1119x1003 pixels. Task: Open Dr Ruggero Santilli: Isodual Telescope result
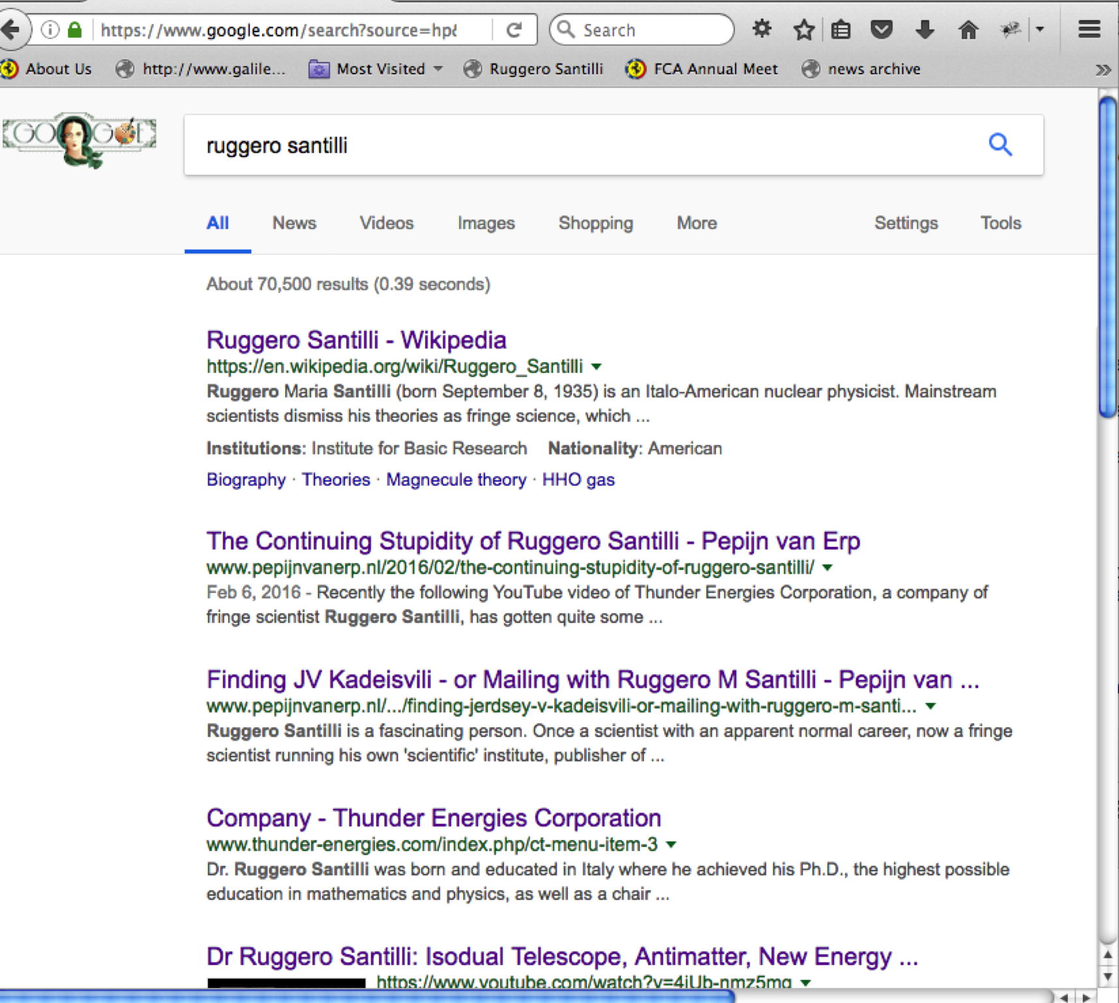pyautogui.click(x=562, y=957)
